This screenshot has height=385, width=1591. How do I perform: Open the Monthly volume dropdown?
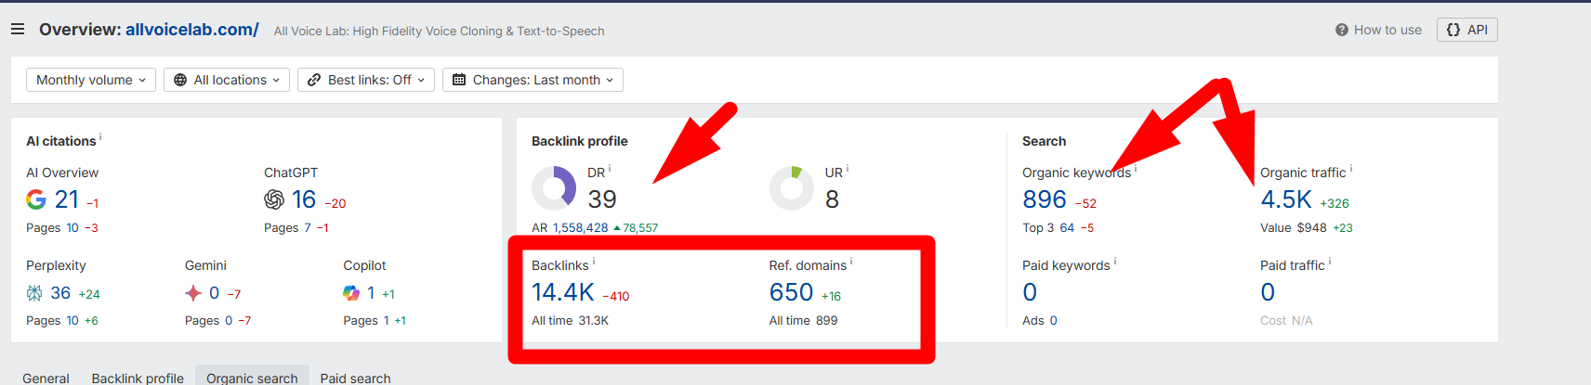tap(91, 80)
